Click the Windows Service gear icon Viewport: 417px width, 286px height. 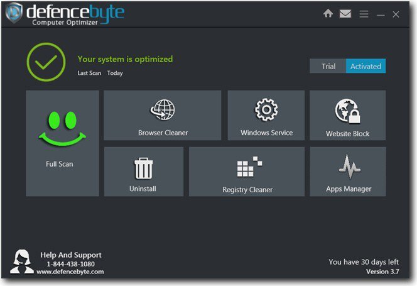tap(266, 109)
